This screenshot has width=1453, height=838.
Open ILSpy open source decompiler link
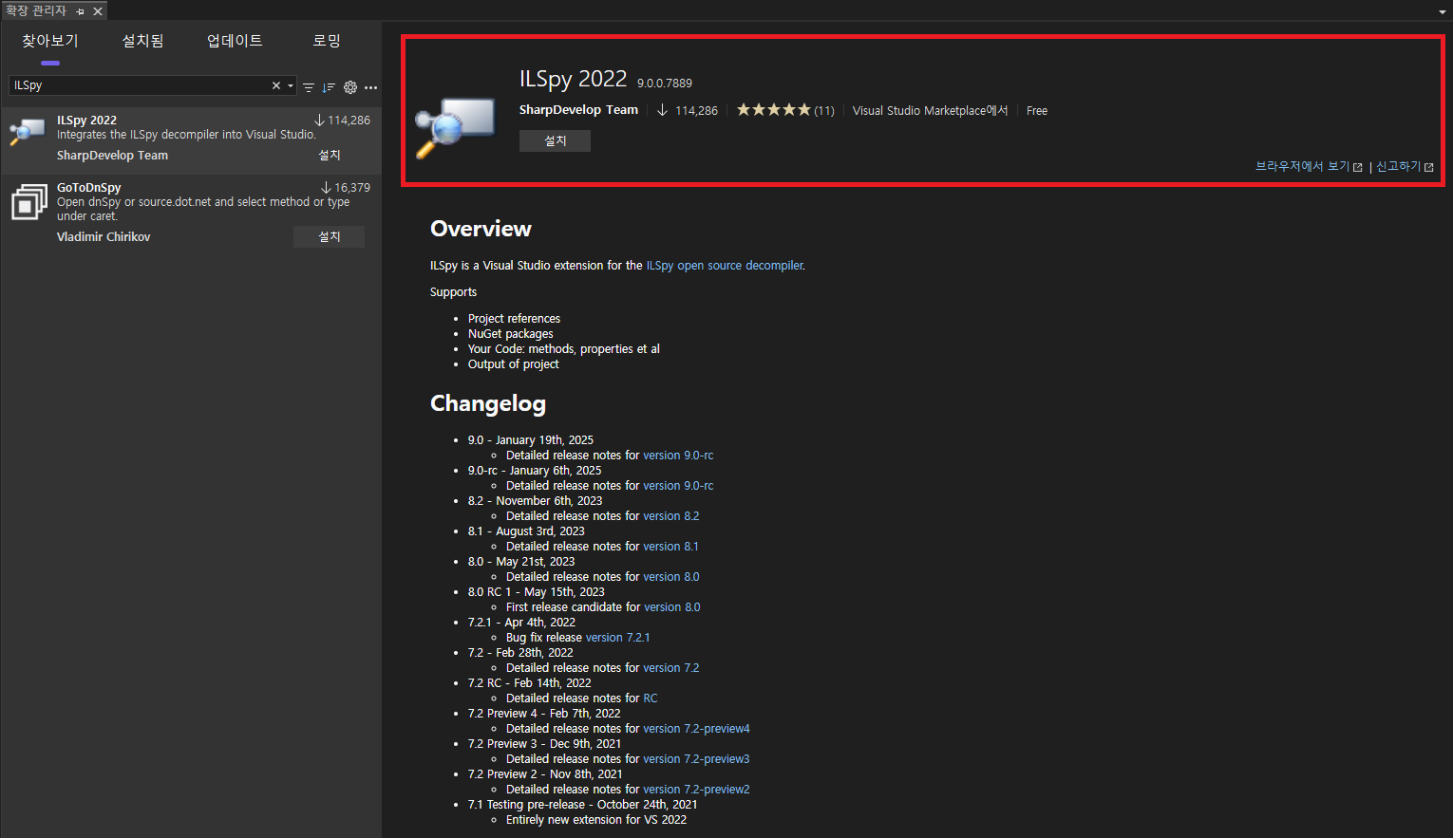[725, 266]
